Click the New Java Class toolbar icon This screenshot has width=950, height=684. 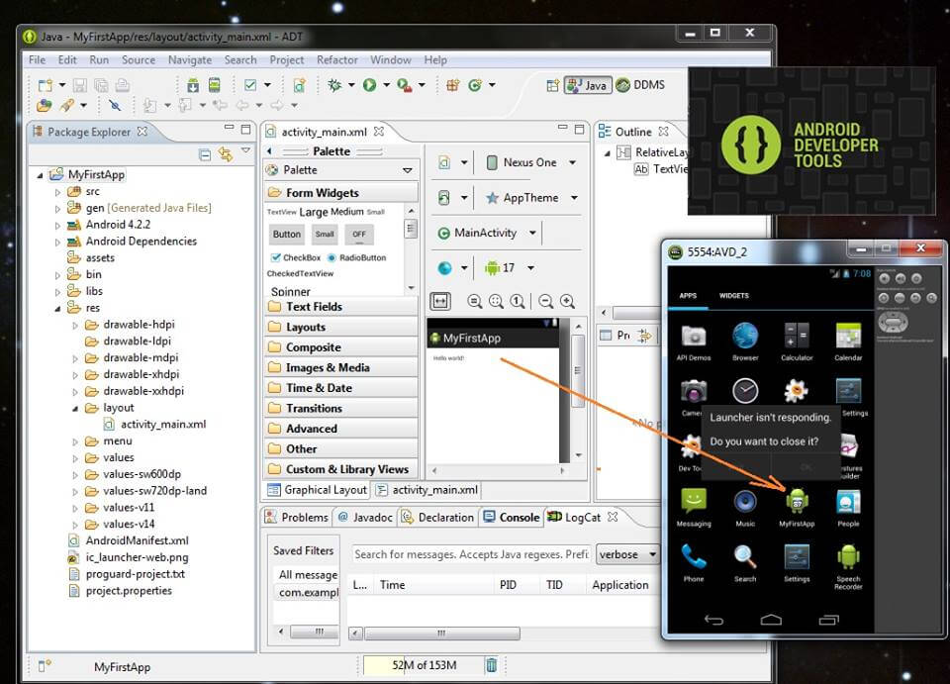click(474, 85)
